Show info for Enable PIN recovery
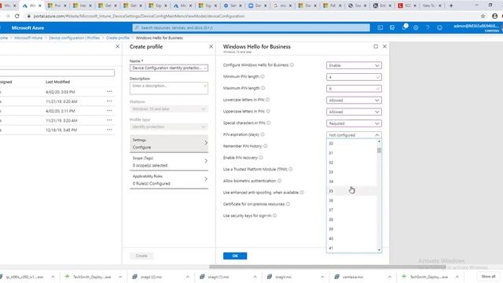503x283 pixels. click(261, 157)
